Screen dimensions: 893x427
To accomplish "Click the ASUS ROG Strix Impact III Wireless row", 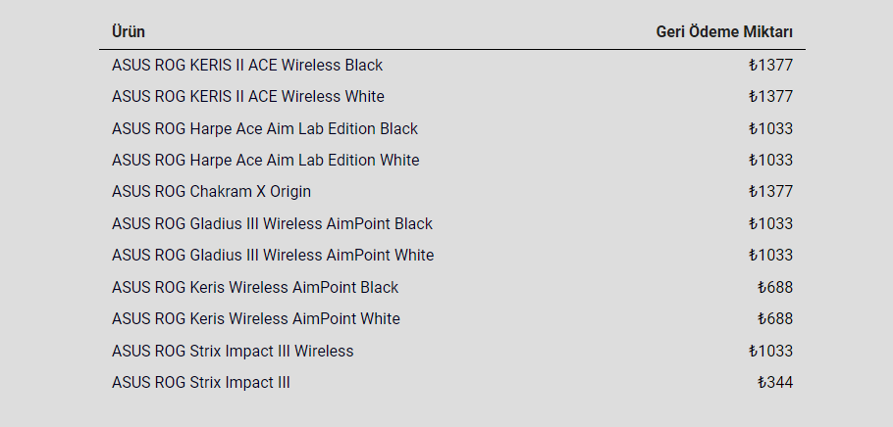I will tap(452, 352).
